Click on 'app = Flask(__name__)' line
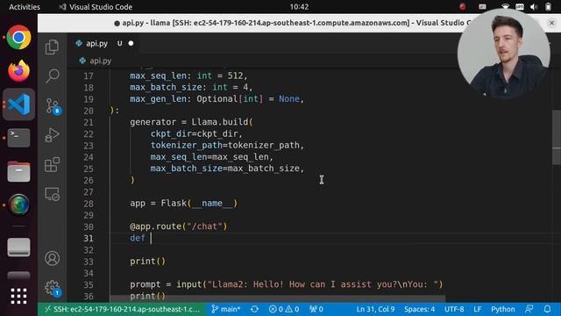The width and height of the screenshot is (561, 316). coord(183,203)
